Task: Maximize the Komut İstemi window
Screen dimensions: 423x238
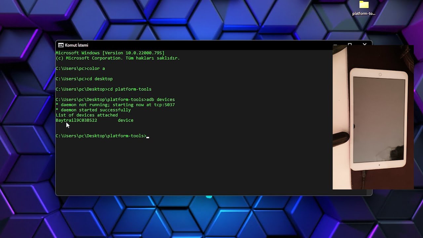Action: pos(350,44)
